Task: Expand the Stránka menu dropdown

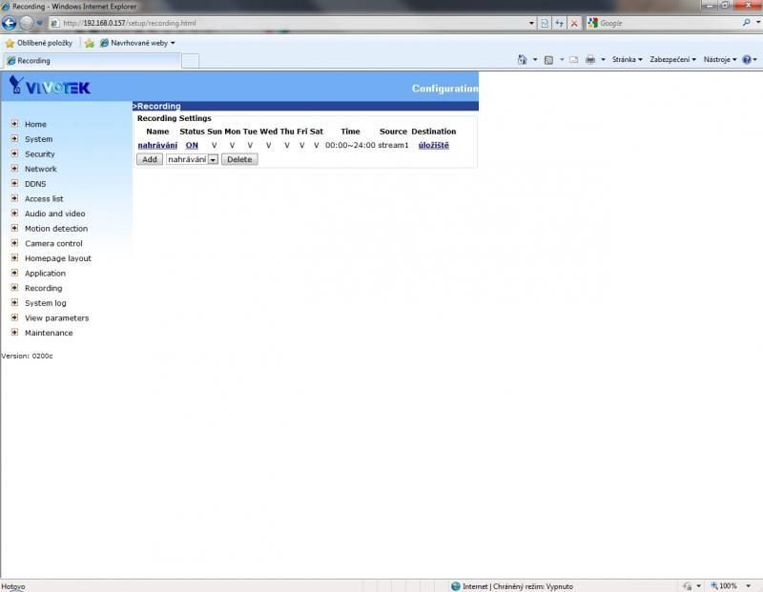Action: (627, 59)
